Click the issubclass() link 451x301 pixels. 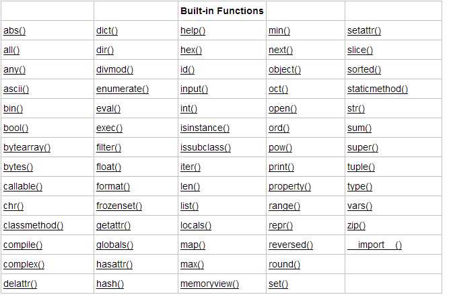(x=205, y=147)
